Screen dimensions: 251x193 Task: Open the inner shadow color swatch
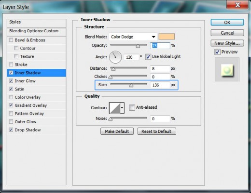(167, 37)
